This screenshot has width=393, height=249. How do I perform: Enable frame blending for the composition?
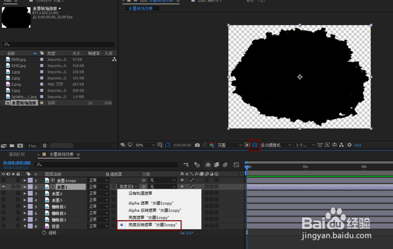(217, 165)
